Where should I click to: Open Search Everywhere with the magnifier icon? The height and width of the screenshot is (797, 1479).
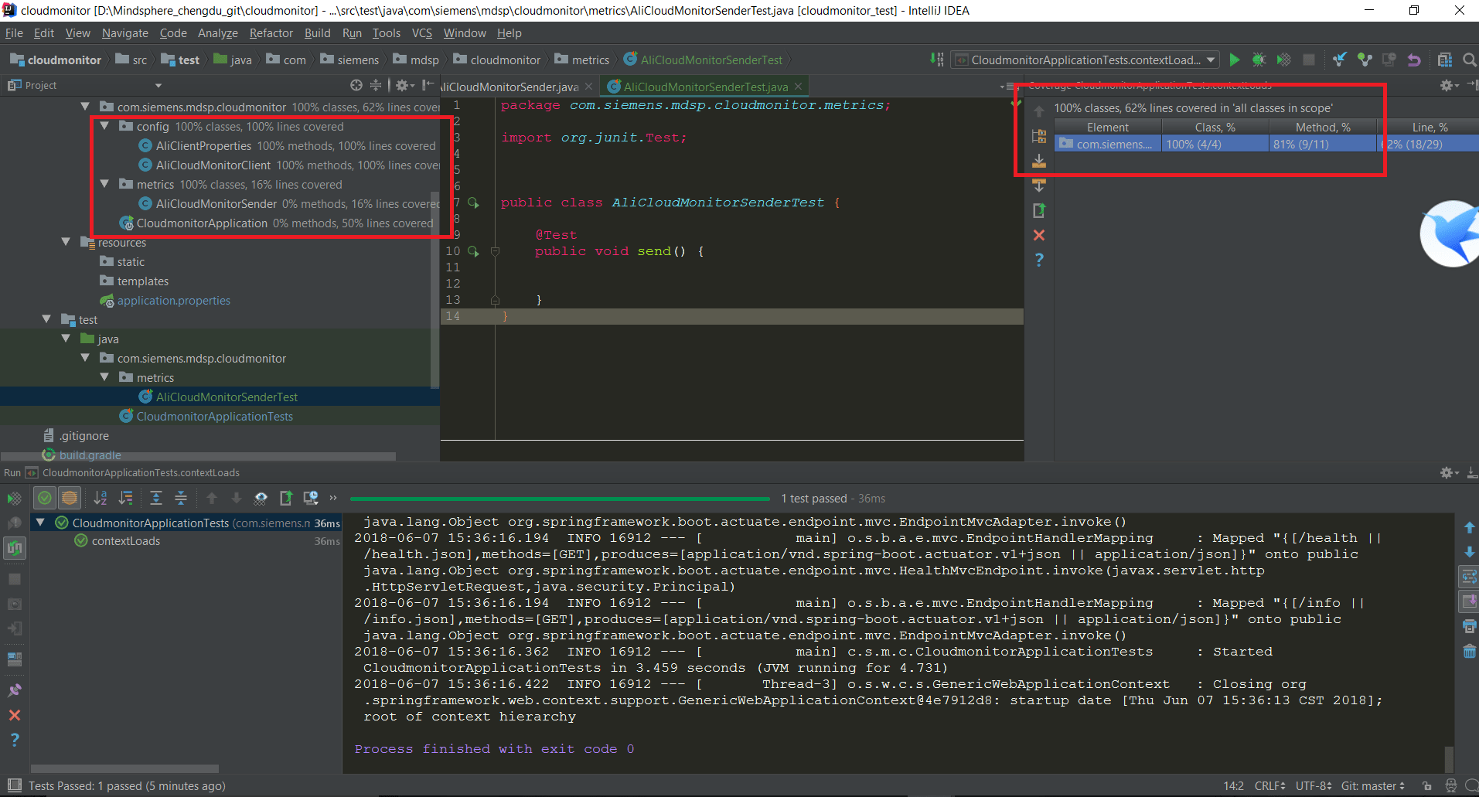(x=1469, y=60)
